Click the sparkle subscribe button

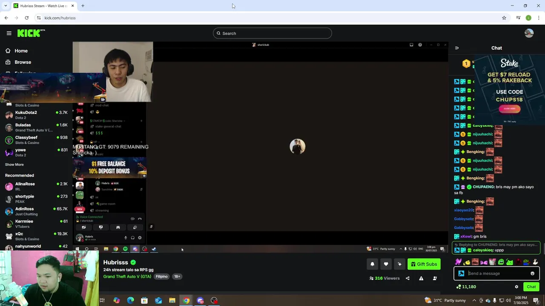point(399,264)
